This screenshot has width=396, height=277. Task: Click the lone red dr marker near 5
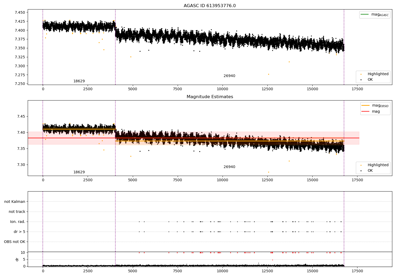tap(272, 260)
